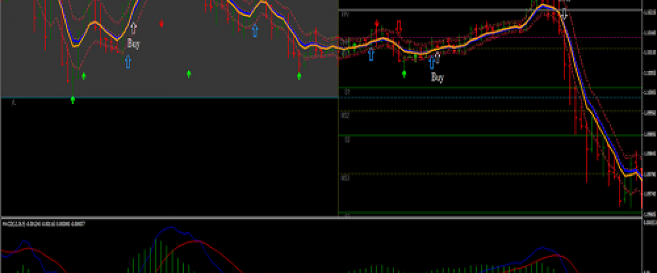This screenshot has width=657, height=273.
Task: Select the green up arrow left of right Buy label
Action: click(x=404, y=73)
